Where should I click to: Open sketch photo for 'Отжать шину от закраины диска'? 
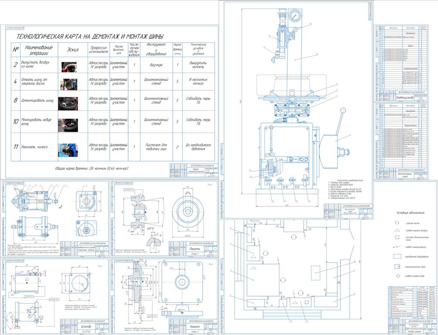tap(69, 84)
